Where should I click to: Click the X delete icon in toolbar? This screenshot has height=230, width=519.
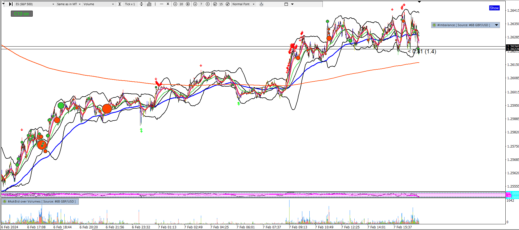click(168, 4)
